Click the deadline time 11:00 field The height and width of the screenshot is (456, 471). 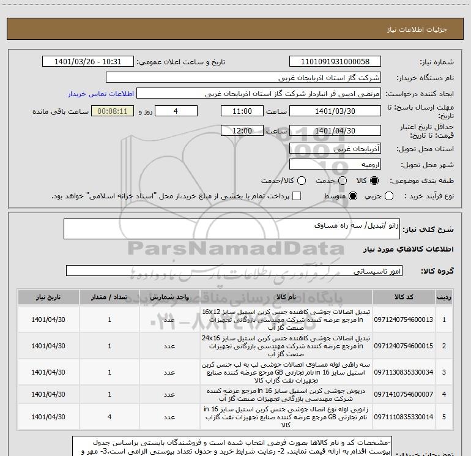coord(242,111)
